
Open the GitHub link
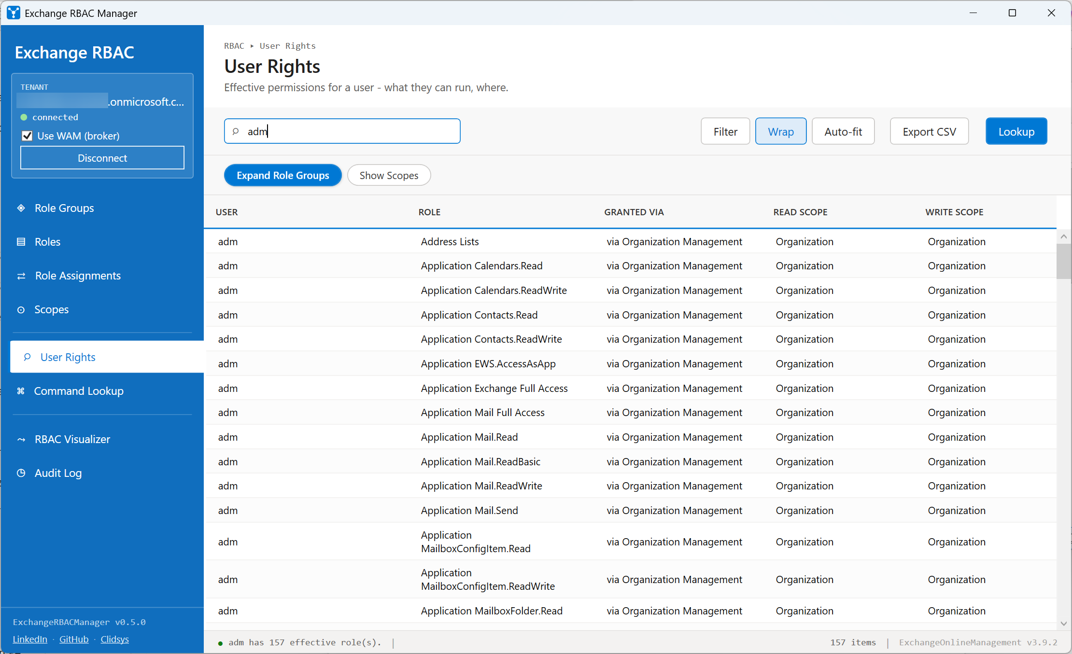point(74,639)
